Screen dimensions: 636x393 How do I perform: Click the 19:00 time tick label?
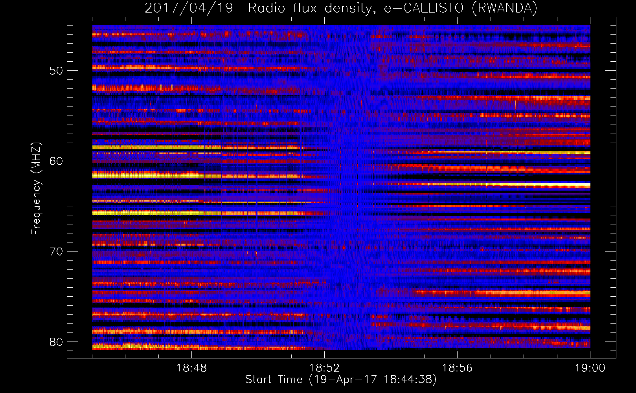pyautogui.click(x=590, y=368)
